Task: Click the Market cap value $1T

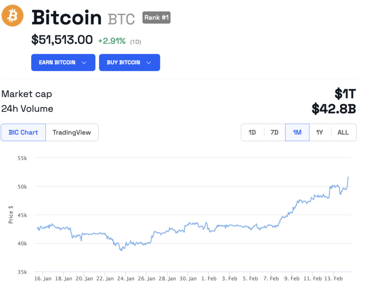Action: tap(346, 94)
